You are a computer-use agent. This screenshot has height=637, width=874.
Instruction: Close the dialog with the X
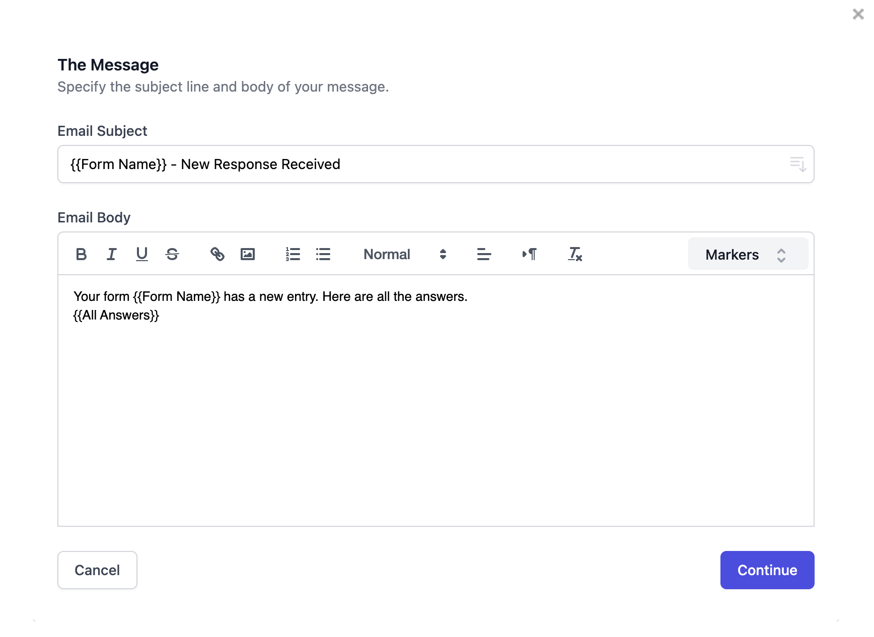point(857,14)
